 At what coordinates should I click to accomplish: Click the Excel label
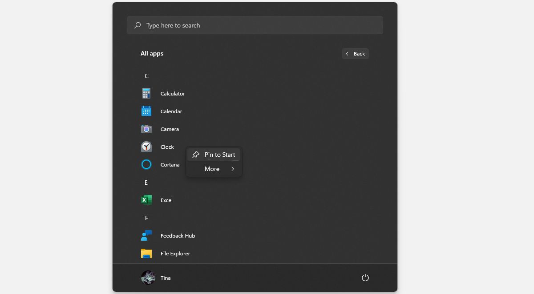click(166, 200)
